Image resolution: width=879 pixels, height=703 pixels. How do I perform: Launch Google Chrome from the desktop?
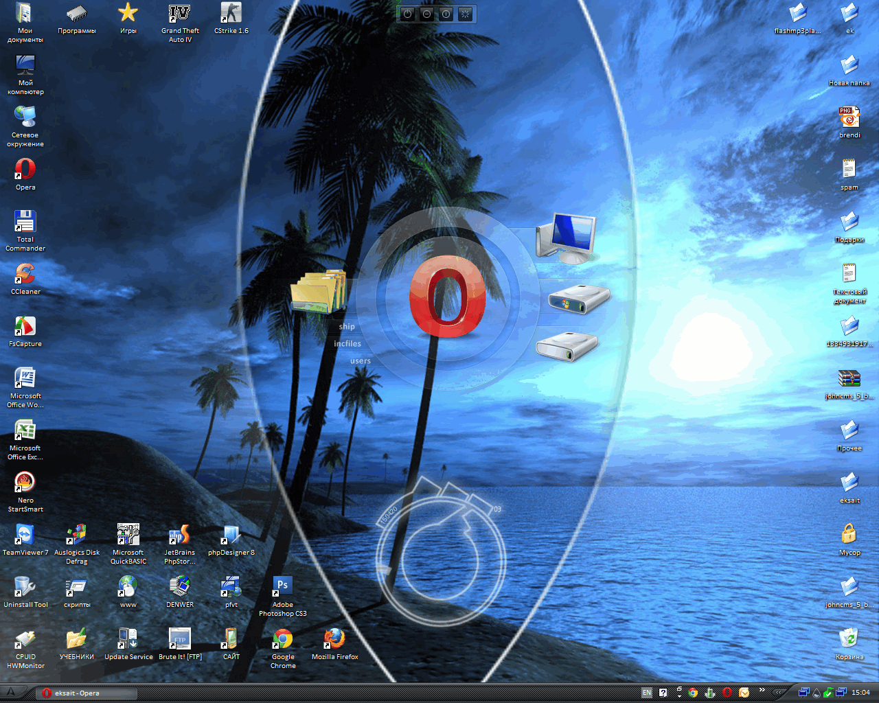(x=283, y=648)
